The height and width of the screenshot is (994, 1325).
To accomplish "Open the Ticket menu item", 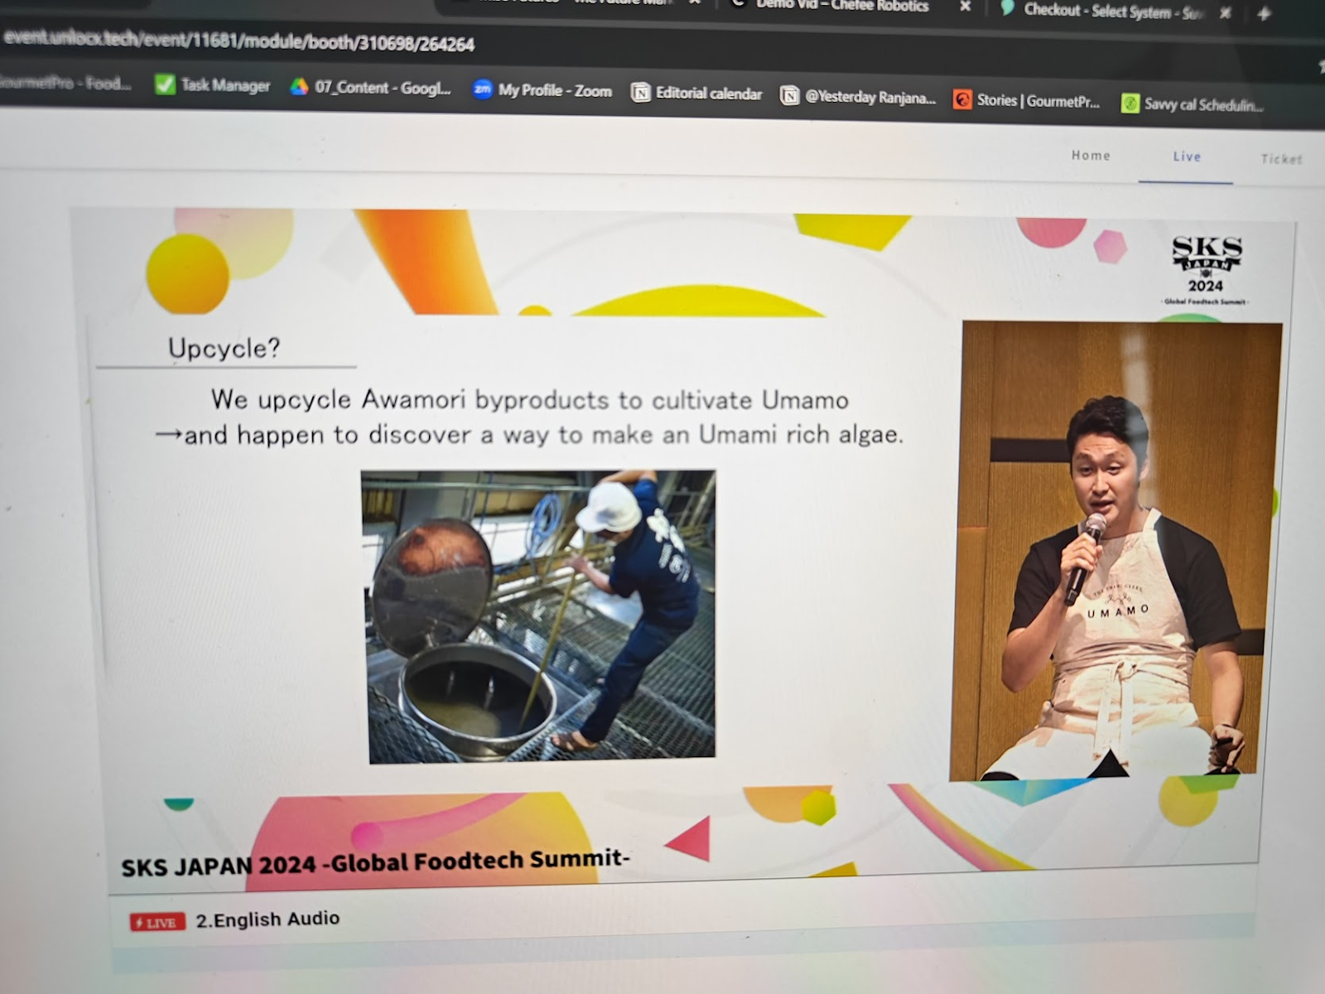I will coord(1281,158).
